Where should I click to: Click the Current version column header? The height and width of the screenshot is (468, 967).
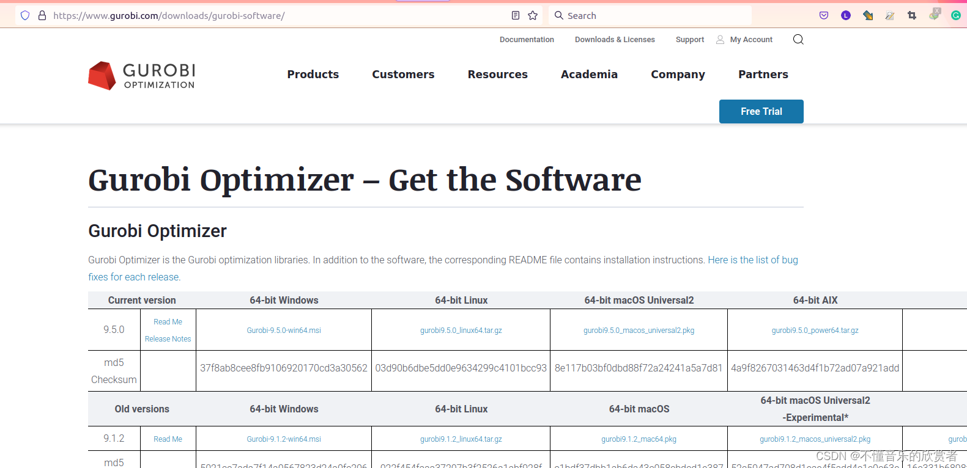point(142,301)
